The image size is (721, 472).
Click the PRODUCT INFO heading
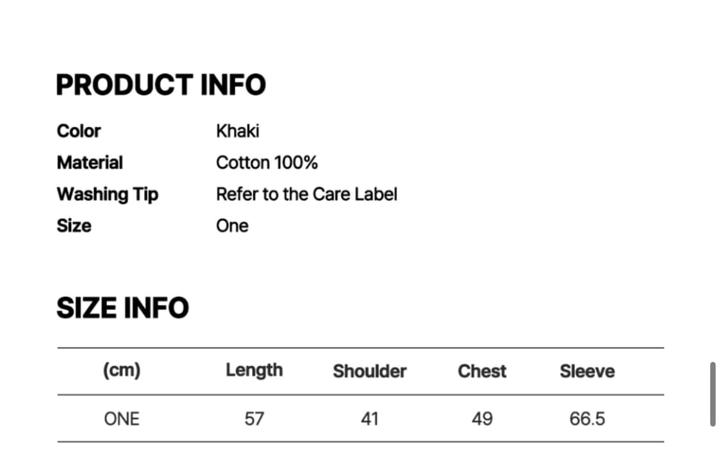point(161,85)
